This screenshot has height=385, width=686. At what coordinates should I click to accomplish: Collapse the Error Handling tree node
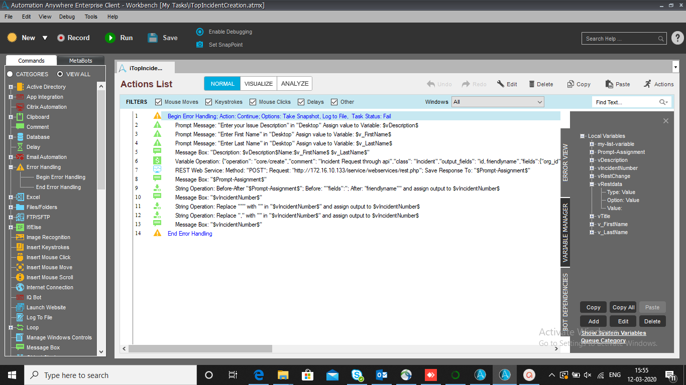point(11,167)
